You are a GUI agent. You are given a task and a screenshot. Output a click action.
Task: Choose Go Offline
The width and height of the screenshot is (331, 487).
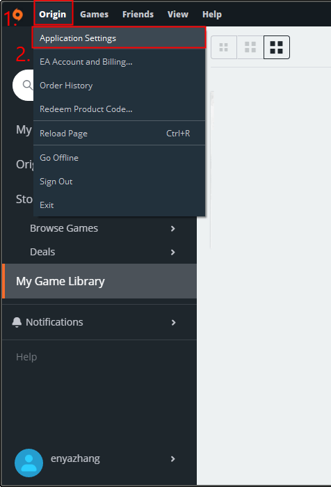pos(119,157)
